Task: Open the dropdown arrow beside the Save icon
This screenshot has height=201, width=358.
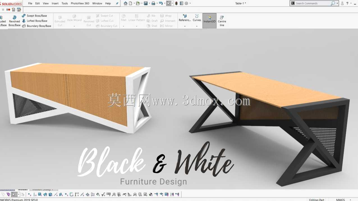Action: [149, 3]
